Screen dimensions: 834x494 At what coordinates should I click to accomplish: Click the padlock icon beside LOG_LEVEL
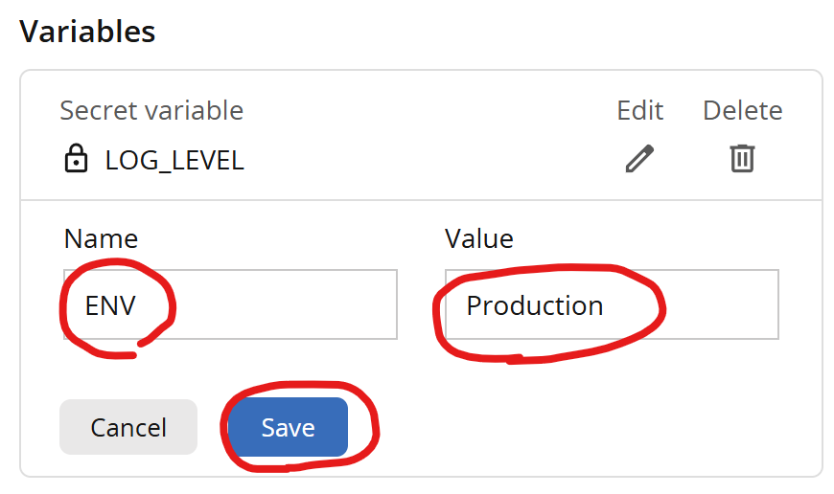point(75,160)
